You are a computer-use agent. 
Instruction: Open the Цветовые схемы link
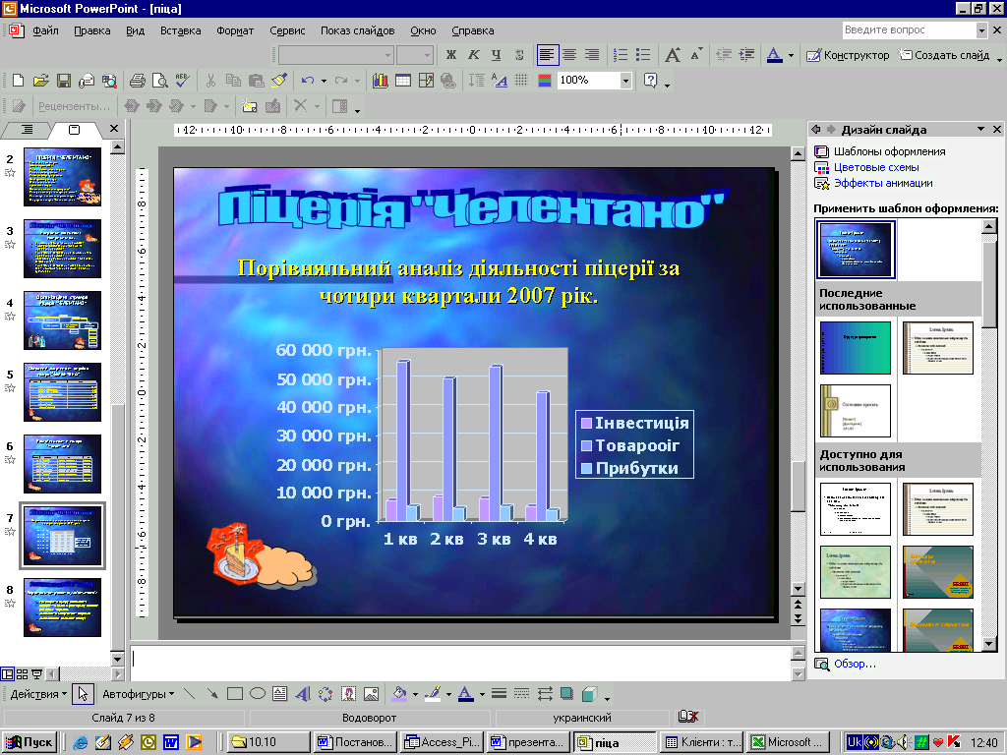[x=876, y=167]
